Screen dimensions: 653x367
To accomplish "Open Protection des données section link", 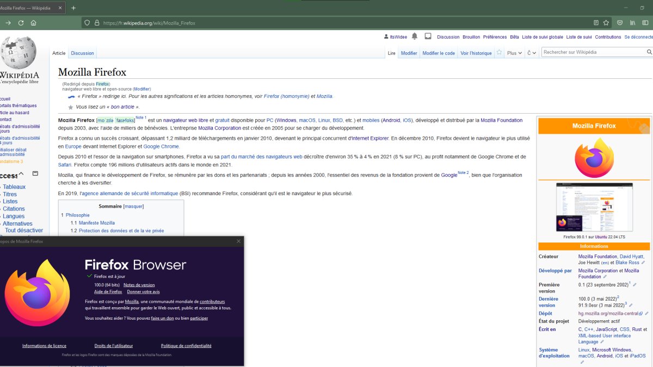I will point(121,231).
